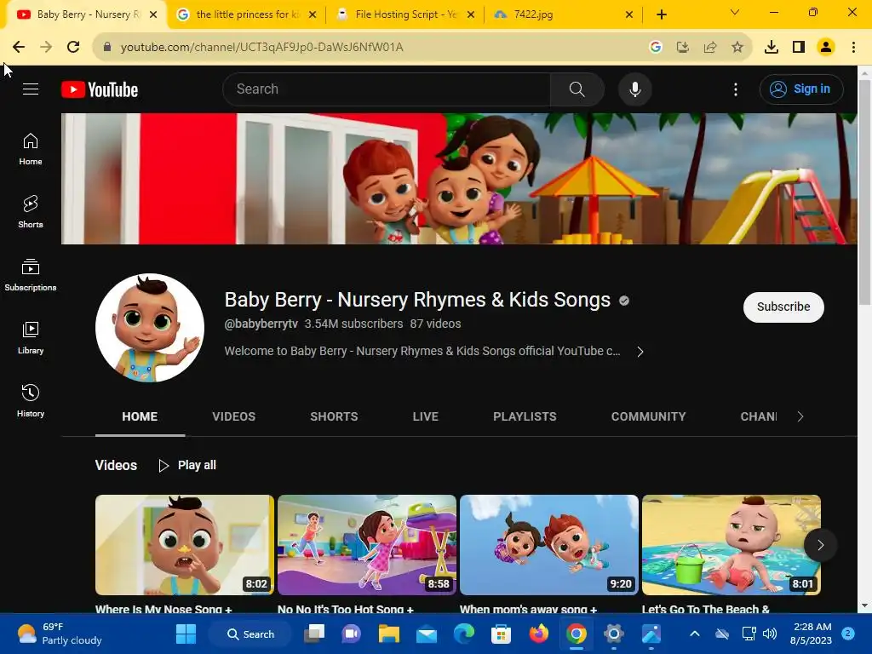Click the share page icon in address bar

coord(710,48)
